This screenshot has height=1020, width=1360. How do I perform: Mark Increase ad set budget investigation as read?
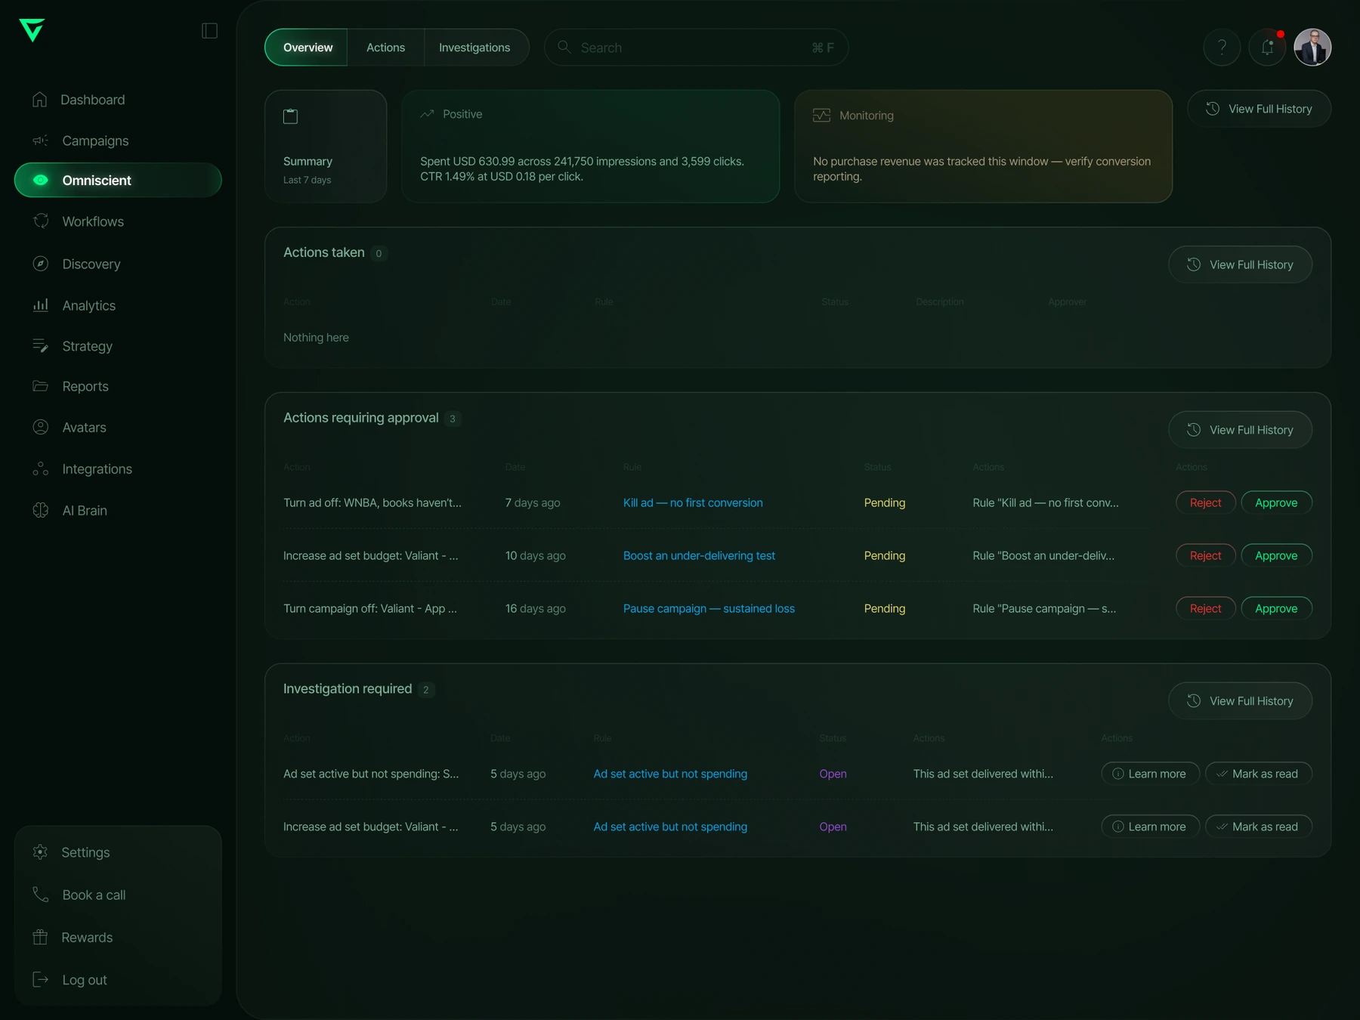coord(1258,827)
